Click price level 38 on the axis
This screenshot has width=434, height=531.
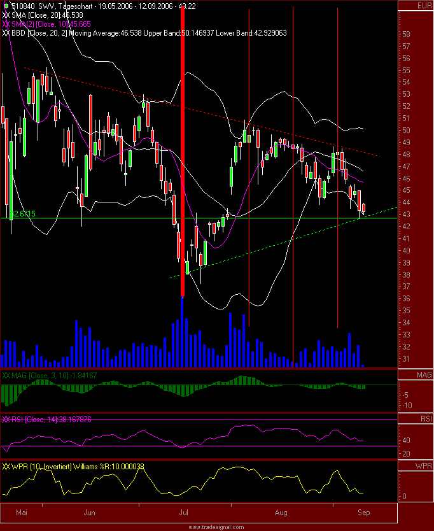[406, 274]
